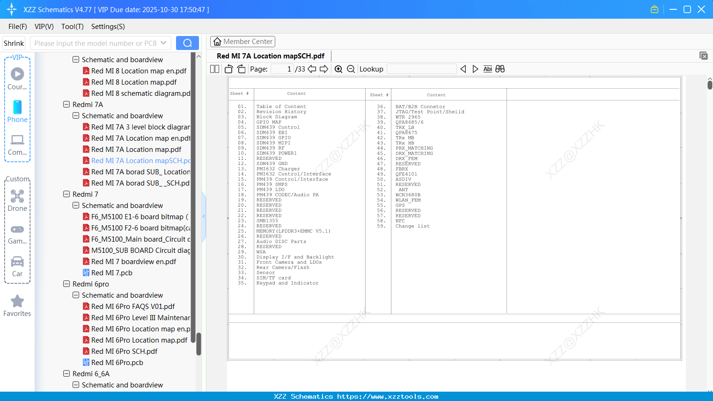
Task: Open the Tool(T) menu
Action: [x=73, y=27]
